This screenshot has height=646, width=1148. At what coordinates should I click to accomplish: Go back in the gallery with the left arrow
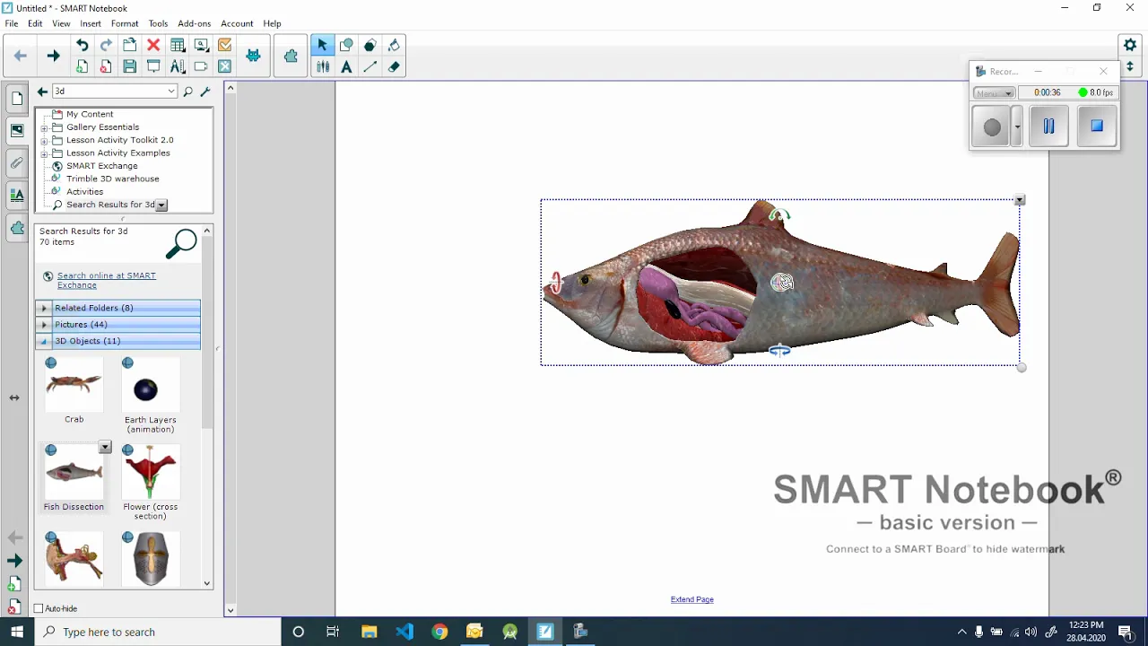pos(42,91)
